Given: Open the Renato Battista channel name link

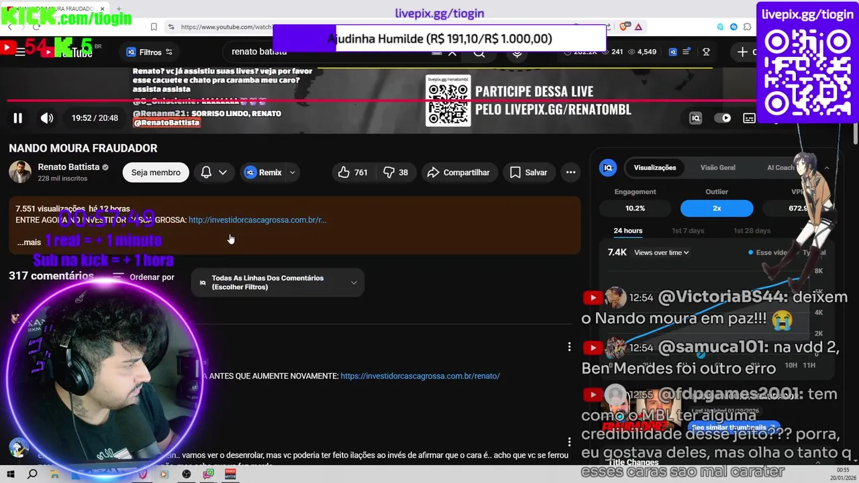Looking at the screenshot, I should [68, 167].
